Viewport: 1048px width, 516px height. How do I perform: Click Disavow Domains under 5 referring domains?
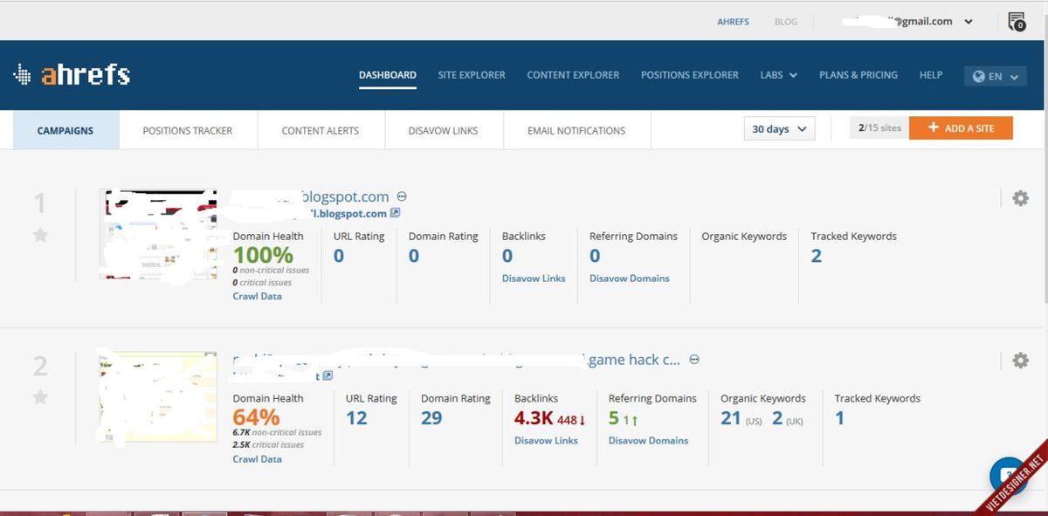[649, 441]
